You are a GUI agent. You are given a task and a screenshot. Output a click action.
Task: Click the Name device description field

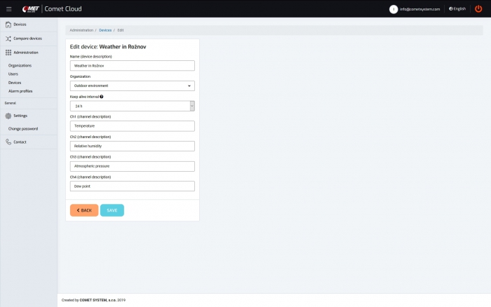(x=132, y=65)
